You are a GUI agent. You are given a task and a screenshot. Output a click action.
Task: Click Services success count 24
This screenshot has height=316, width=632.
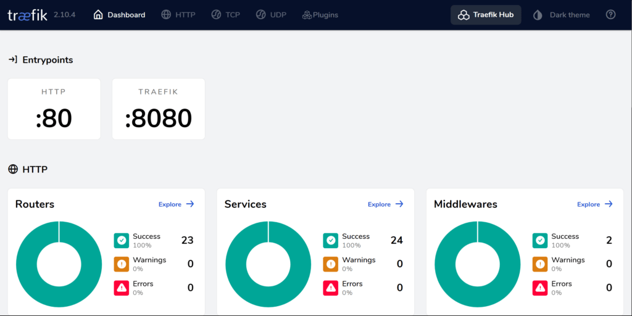point(397,241)
